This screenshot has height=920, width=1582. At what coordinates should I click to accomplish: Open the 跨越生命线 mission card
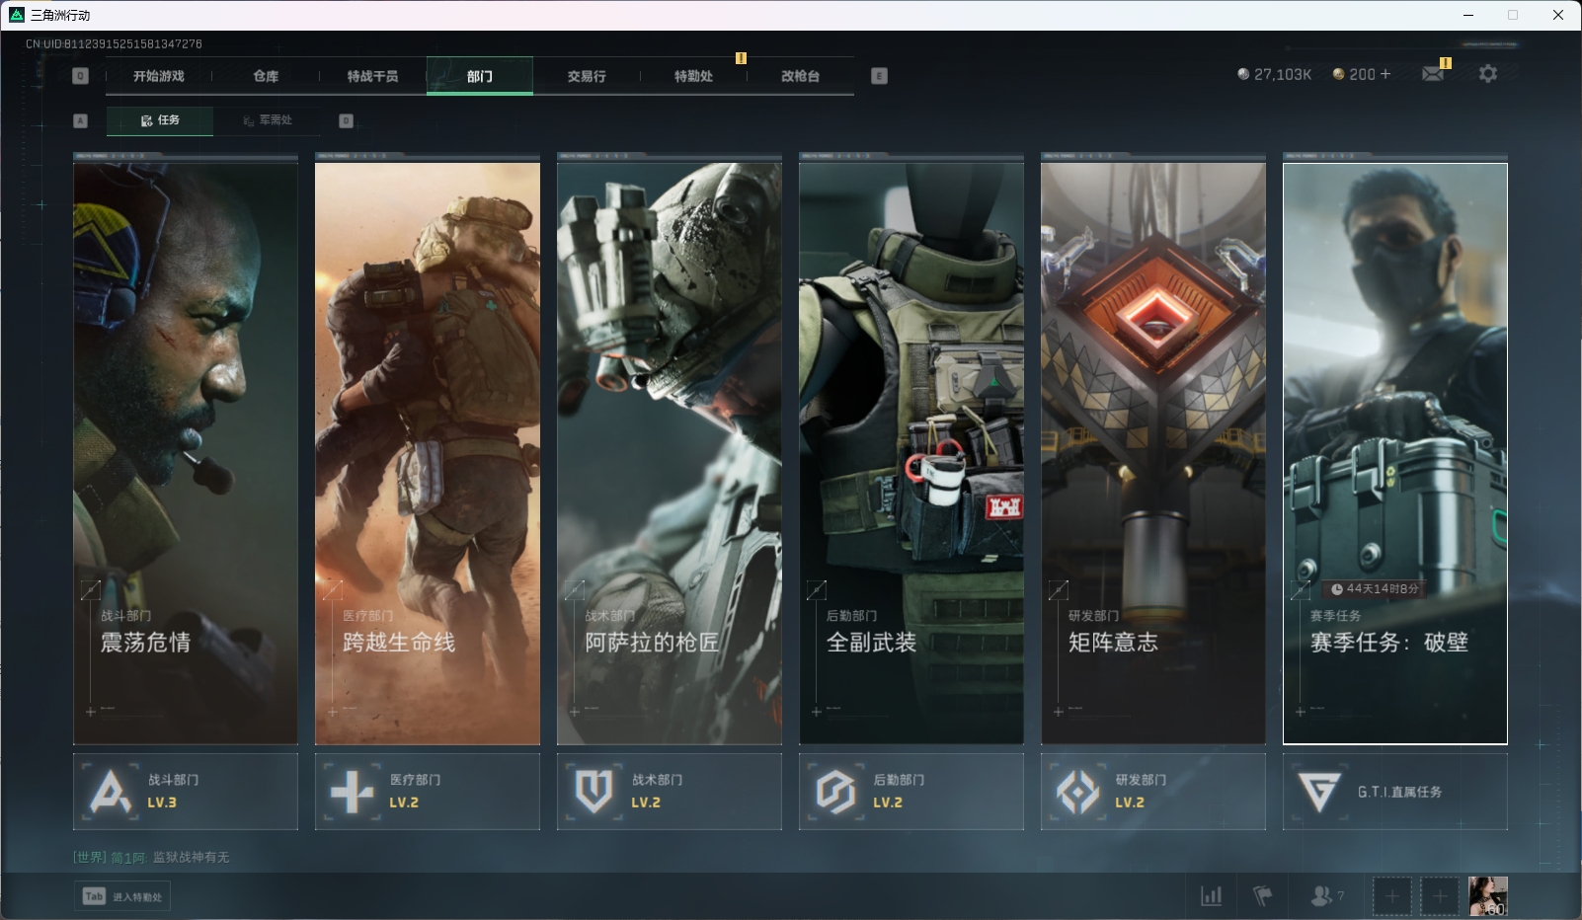pos(428,453)
